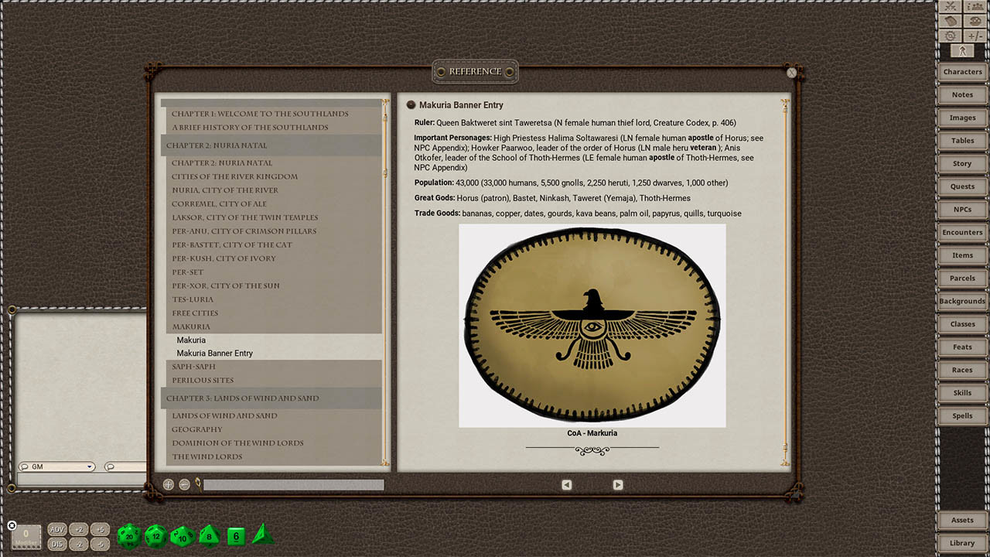
Task: Switch to the Spells sidebar tab
Action: [961, 415]
